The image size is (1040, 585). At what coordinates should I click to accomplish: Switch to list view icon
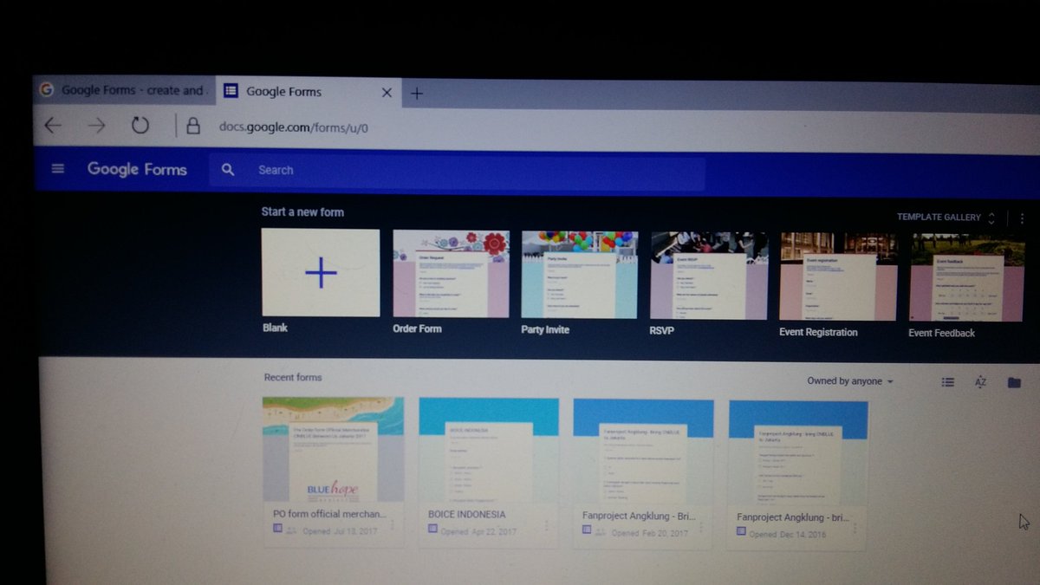[x=948, y=382]
